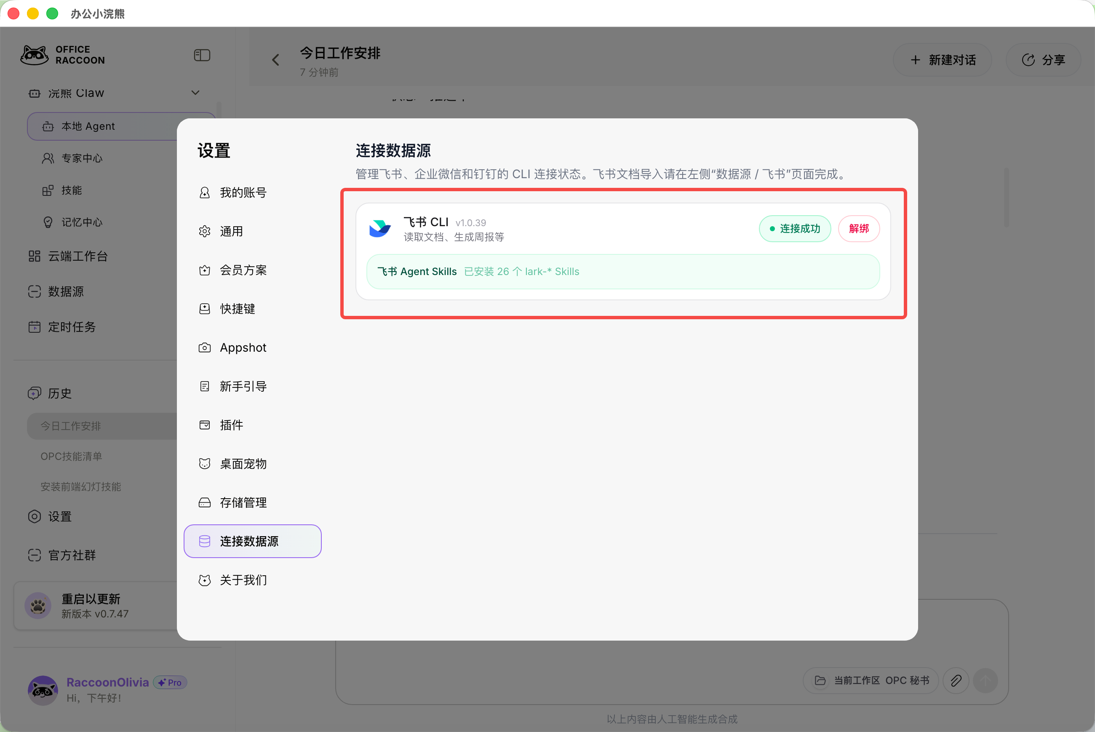This screenshot has height=732, width=1095.
Task: Click 分享 button
Action: coord(1043,60)
